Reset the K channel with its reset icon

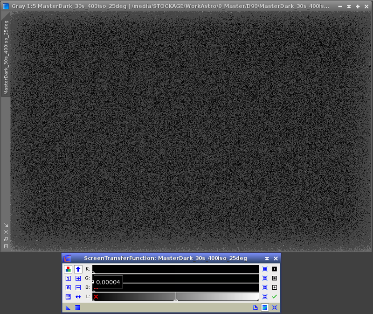pos(265,269)
